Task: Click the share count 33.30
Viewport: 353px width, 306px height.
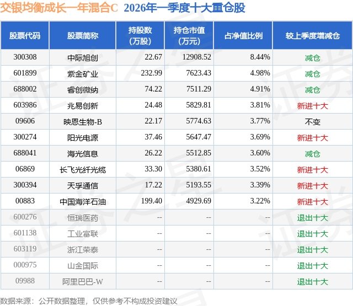Action: (x=153, y=169)
